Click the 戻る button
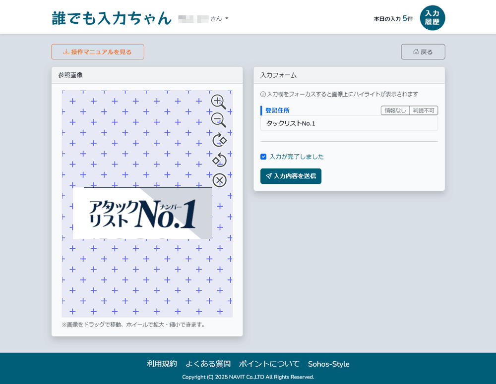The image size is (496, 384). 423,52
